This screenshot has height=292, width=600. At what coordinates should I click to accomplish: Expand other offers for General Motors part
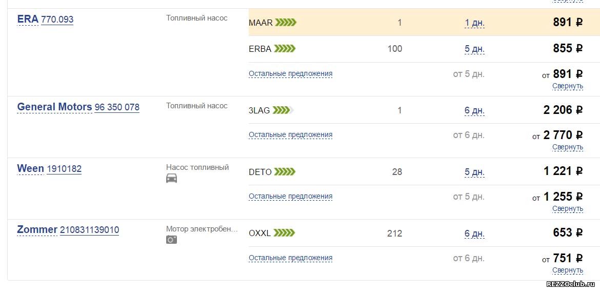tap(290, 135)
